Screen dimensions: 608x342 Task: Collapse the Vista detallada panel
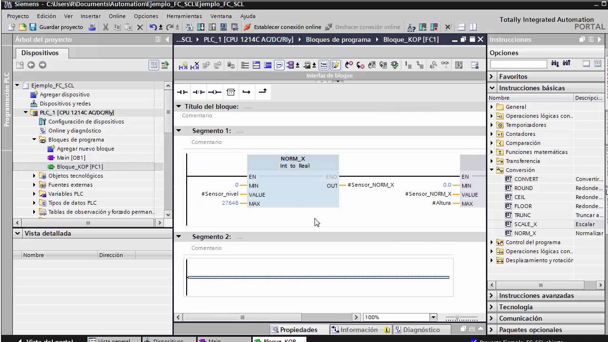pos(18,233)
